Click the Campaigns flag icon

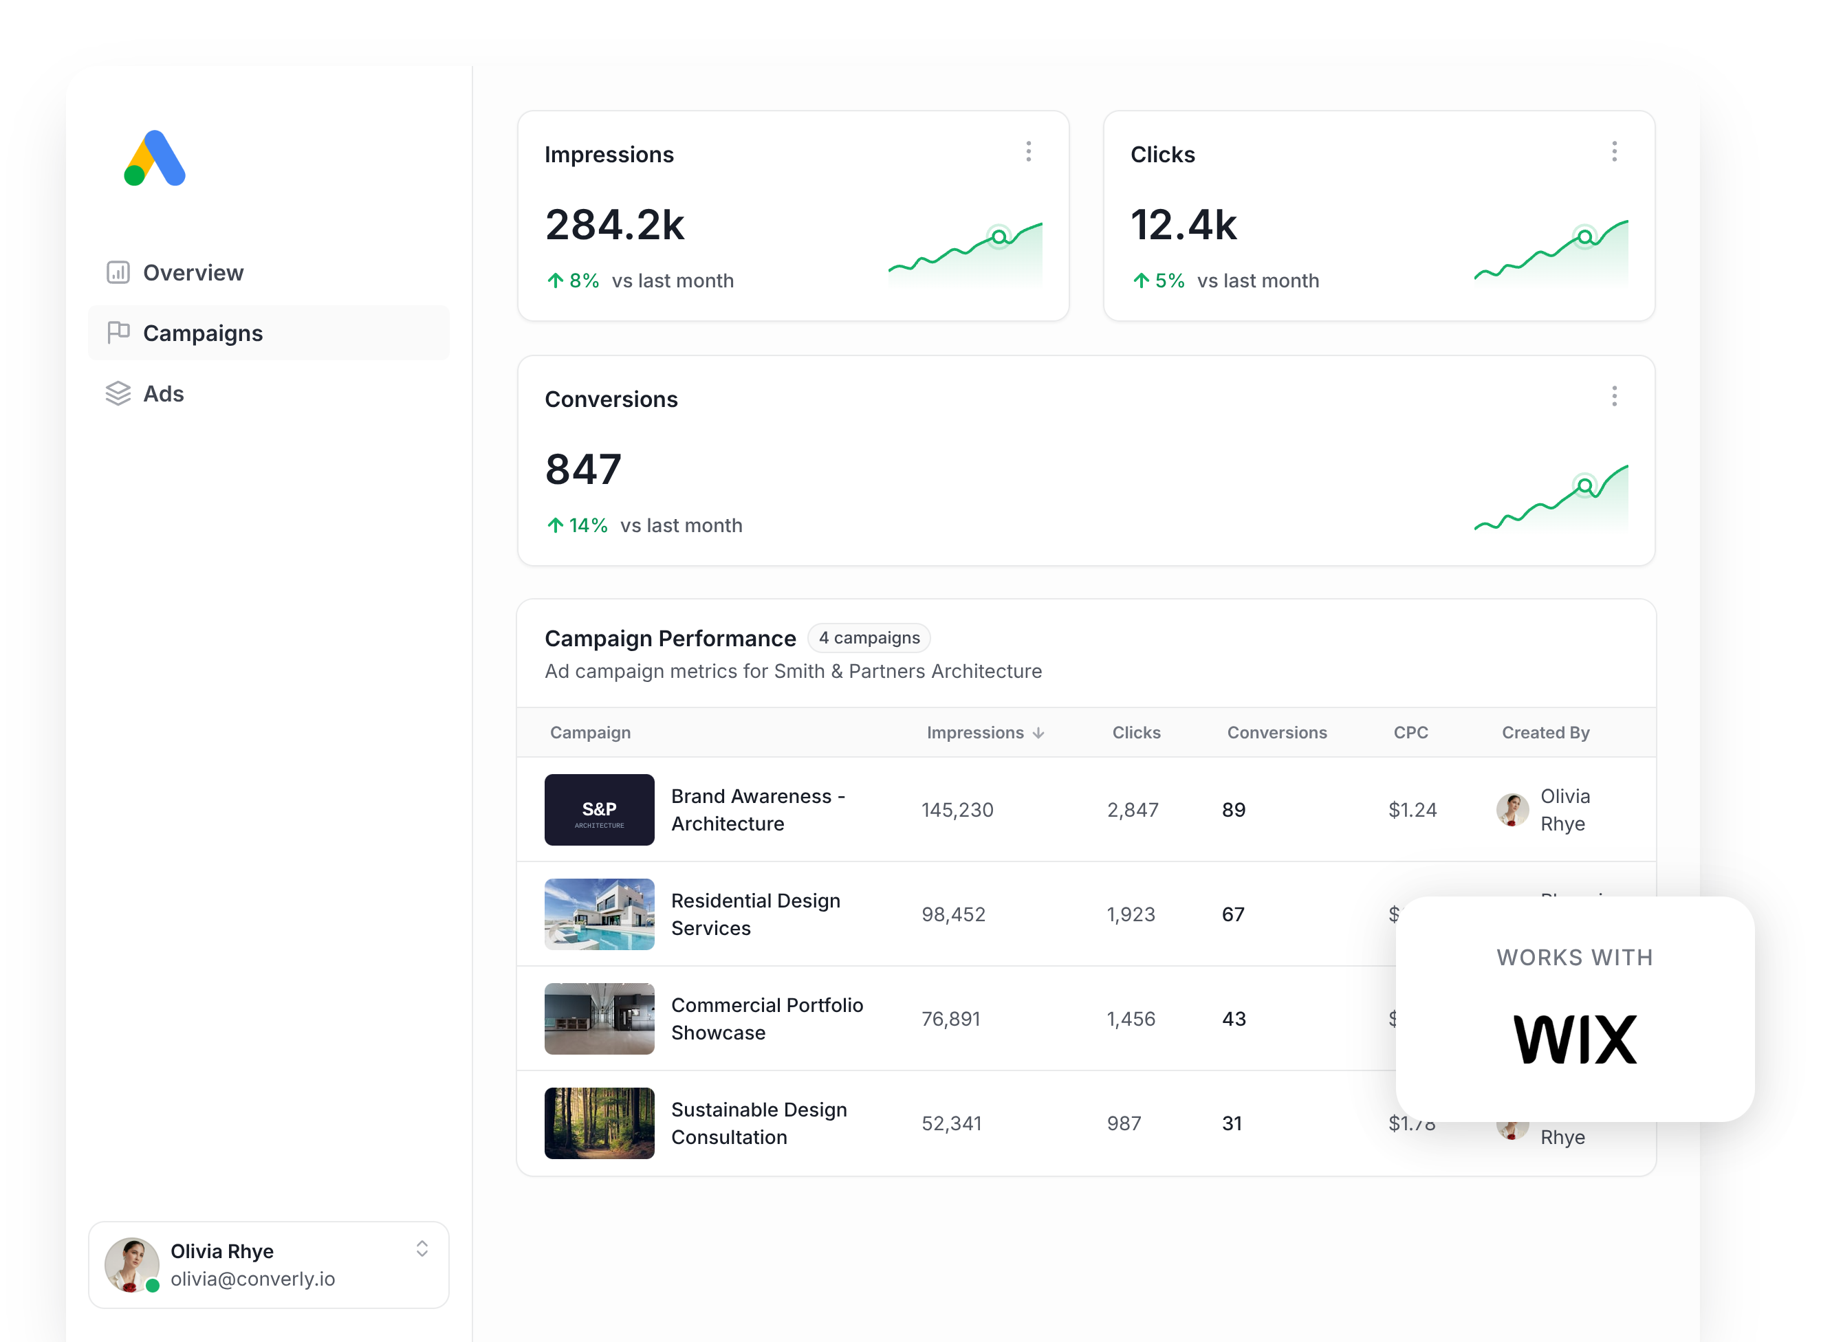pos(118,332)
